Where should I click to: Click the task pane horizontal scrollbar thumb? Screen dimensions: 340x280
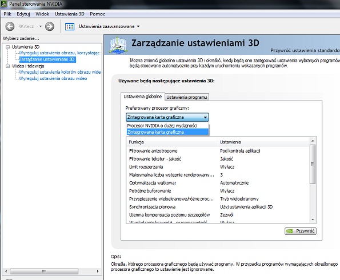click(x=44, y=271)
